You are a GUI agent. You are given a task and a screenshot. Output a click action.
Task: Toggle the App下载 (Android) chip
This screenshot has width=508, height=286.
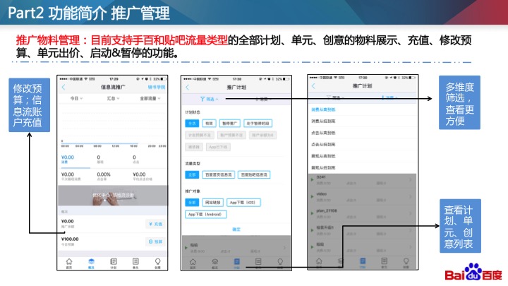pos(206,215)
